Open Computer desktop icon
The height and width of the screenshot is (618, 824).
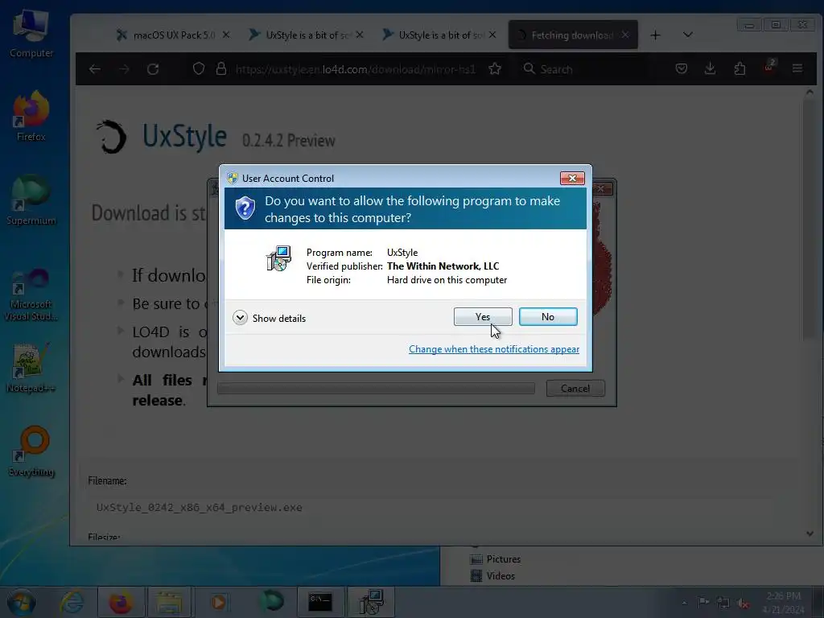(31, 35)
